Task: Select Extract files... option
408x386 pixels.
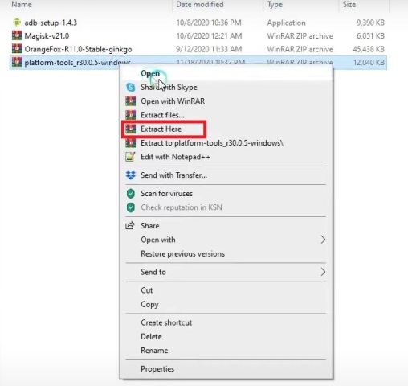Action: pyautogui.click(x=226, y=115)
